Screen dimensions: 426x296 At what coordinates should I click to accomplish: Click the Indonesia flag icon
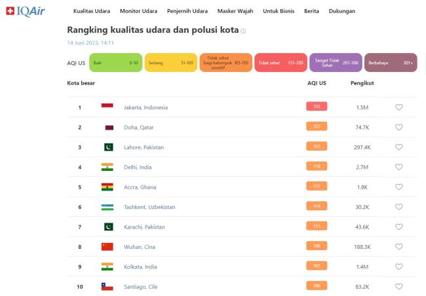pos(107,107)
